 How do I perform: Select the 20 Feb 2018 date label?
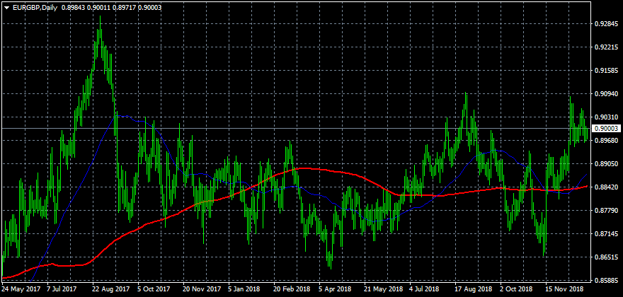290,289
